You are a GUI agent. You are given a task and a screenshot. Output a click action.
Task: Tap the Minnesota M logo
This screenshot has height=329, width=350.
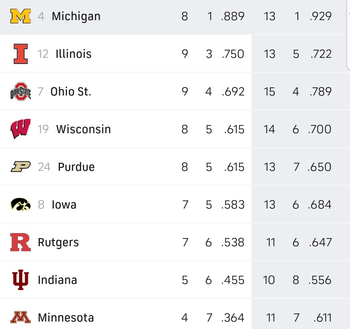pos(20,317)
